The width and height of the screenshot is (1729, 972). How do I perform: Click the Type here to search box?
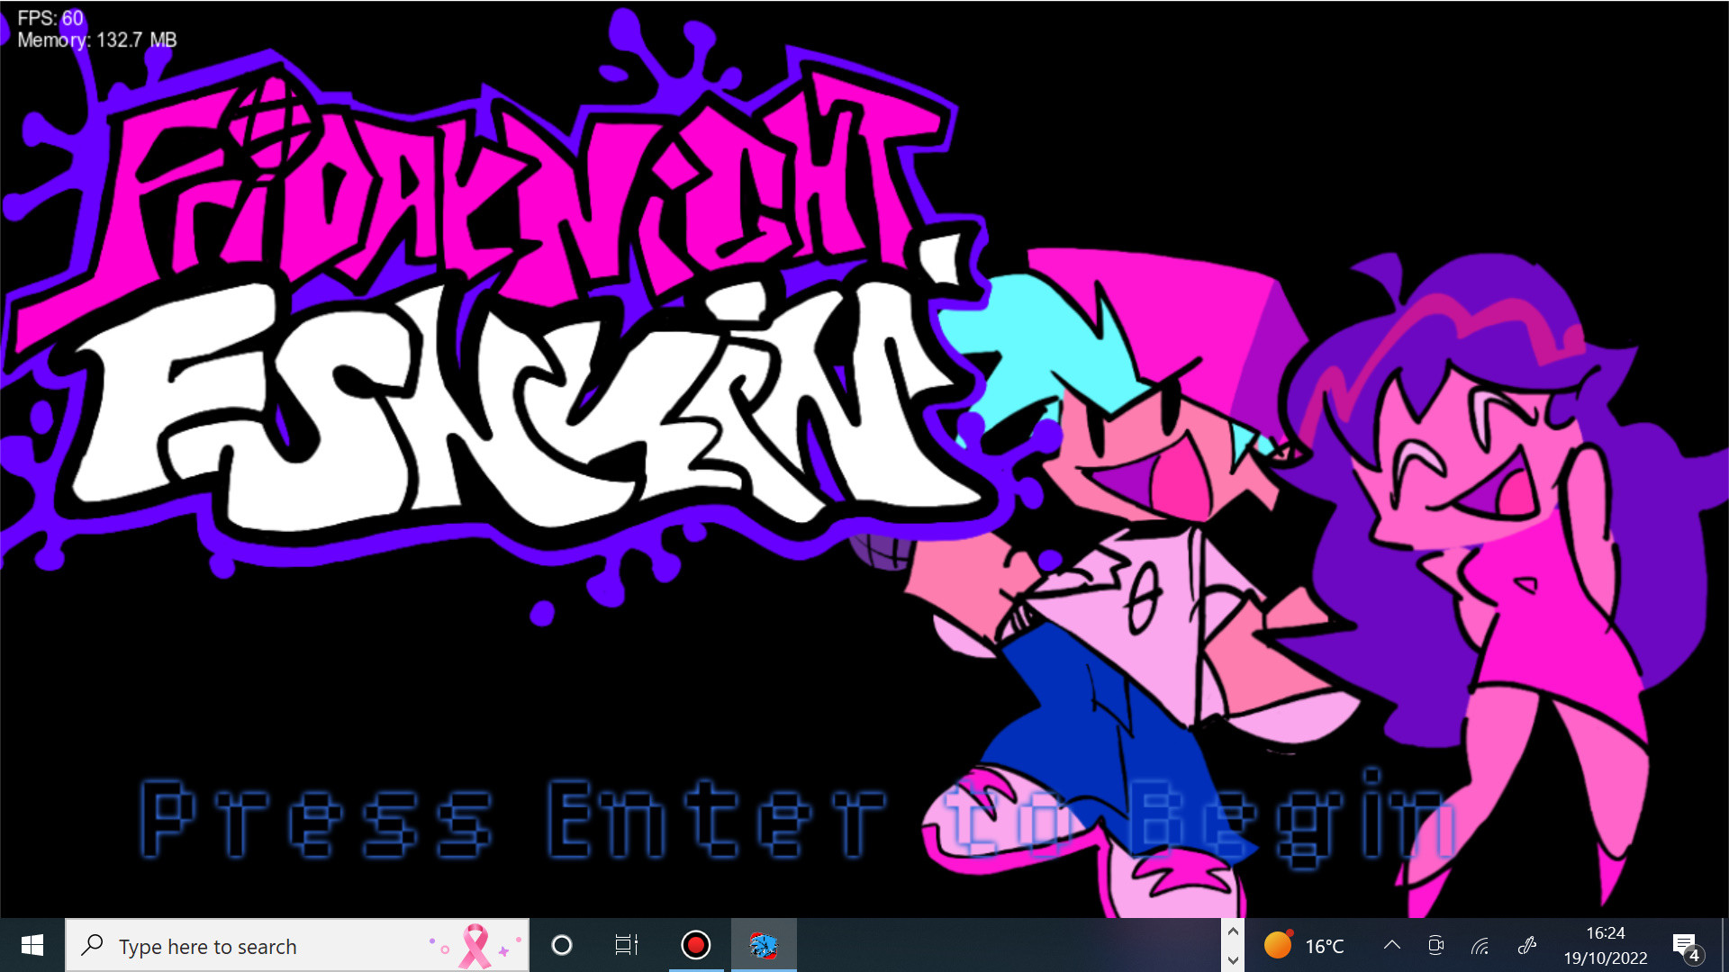[x=252, y=946]
